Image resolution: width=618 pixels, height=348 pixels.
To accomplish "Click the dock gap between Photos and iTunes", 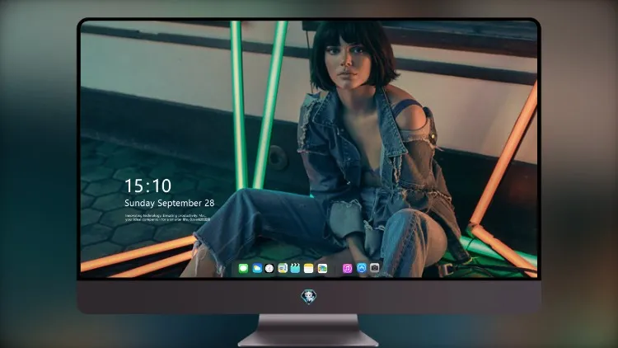I will [335, 268].
